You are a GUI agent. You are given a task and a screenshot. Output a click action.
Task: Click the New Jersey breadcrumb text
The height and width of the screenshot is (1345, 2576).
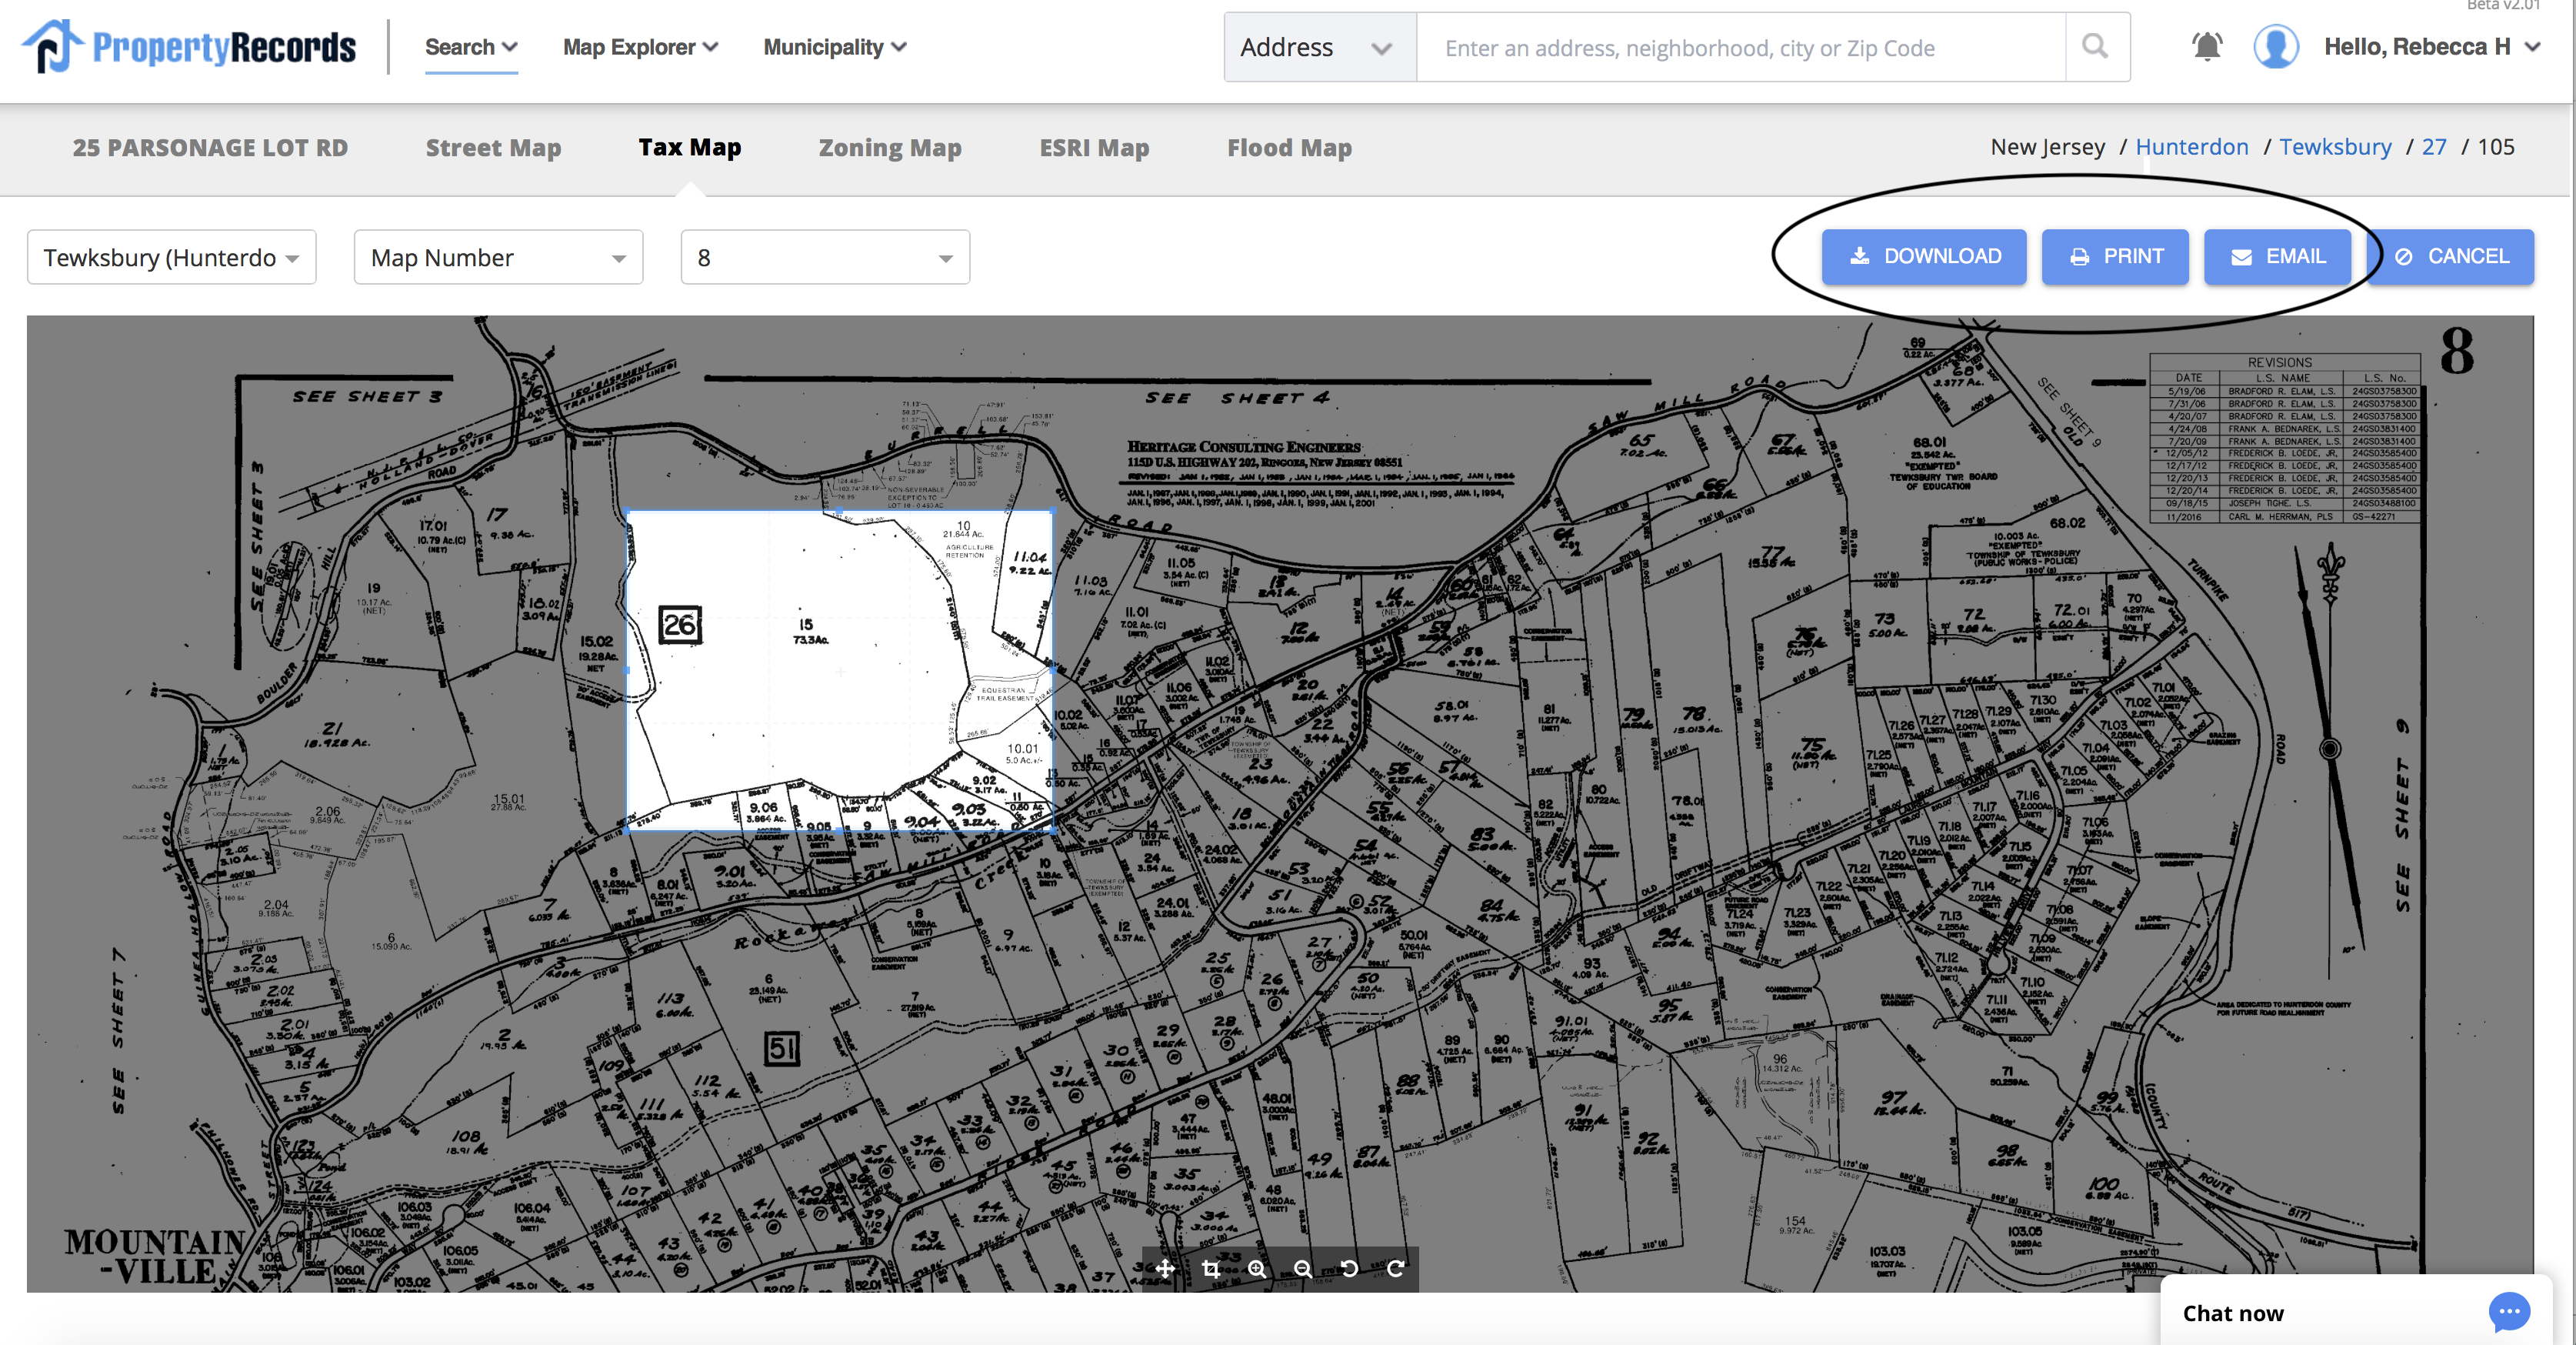pyautogui.click(x=2047, y=147)
